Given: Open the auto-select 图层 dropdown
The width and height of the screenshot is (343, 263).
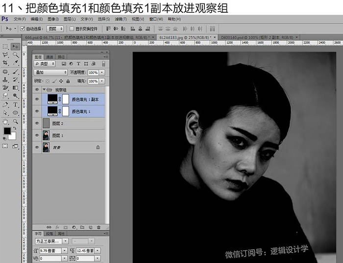Looking at the screenshot, I should (x=55, y=28).
